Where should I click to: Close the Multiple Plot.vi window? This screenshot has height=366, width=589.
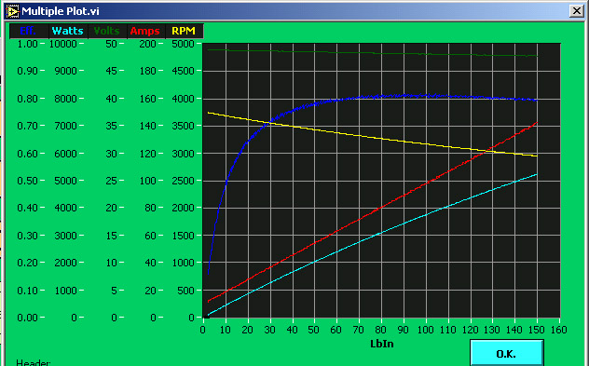pyautogui.click(x=576, y=11)
